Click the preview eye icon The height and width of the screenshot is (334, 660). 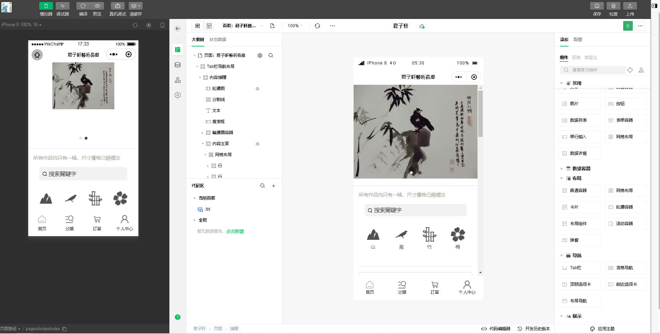point(97,6)
